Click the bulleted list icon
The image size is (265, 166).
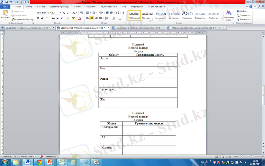(x=88, y=12)
